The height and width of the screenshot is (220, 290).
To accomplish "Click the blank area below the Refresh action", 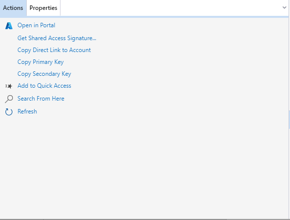I will pyautogui.click(x=144, y=166).
